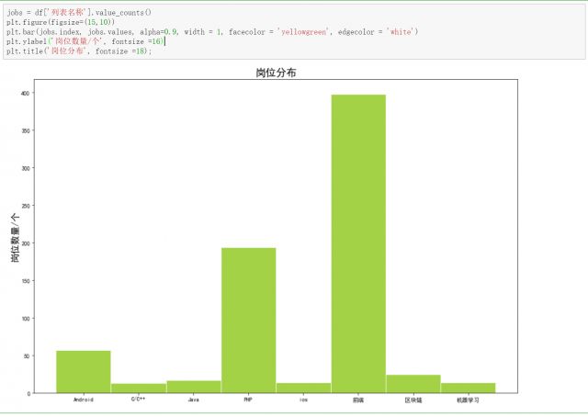588x417 pixels.
Task: Click the chart title 岗位分布
Action: tap(276, 73)
